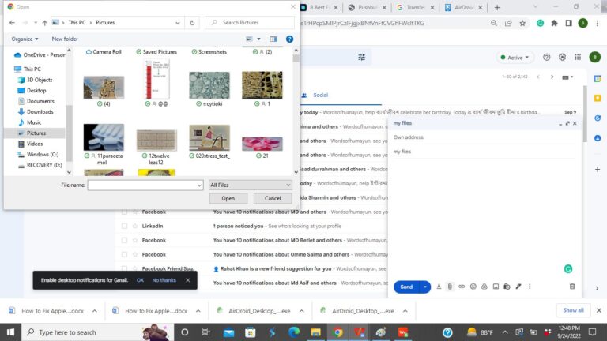Screen dimensions: 607x341
Task: Open Gmail support help icon
Action: (546, 57)
